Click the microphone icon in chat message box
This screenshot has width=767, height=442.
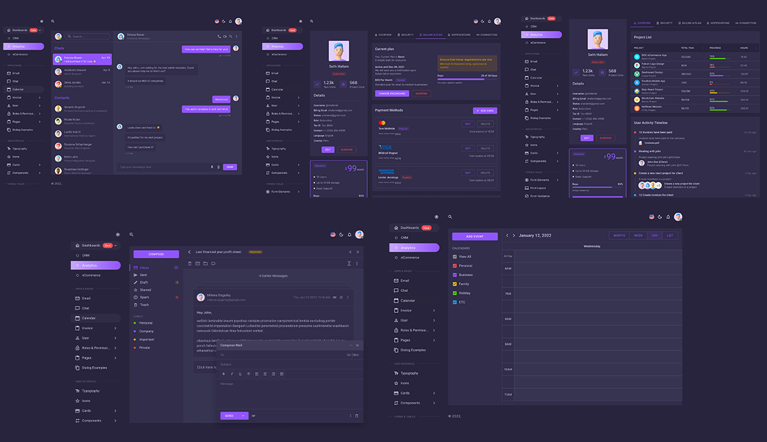tap(212, 167)
